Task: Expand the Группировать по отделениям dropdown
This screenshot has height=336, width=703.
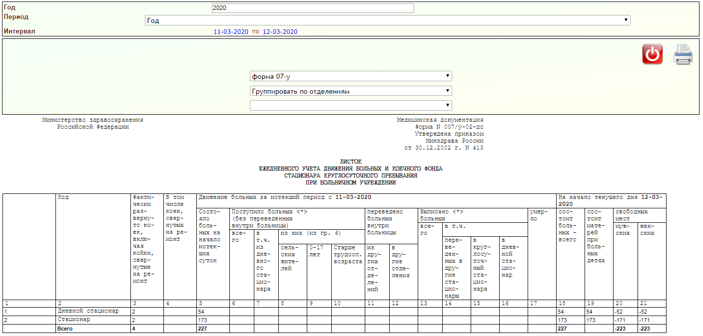Action: pyautogui.click(x=350, y=91)
